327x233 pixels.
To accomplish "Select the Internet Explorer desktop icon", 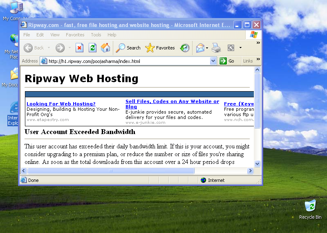I will tap(13, 114).
